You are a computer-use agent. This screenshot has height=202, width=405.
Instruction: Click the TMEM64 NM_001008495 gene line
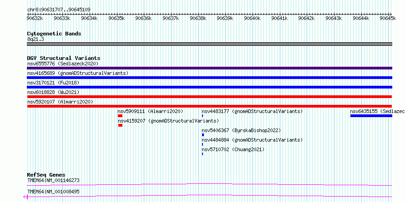[x=209, y=196]
